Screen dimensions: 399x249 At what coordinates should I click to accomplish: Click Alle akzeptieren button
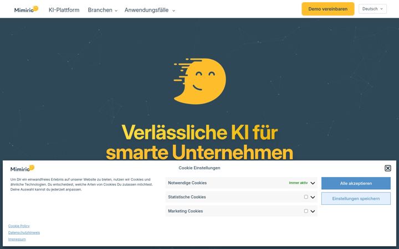(356, 183)
